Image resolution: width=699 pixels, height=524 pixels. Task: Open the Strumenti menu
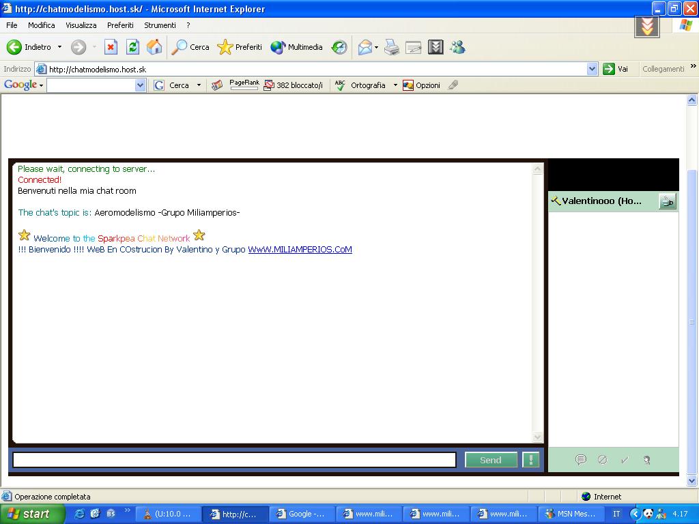(x=160, y=25)
